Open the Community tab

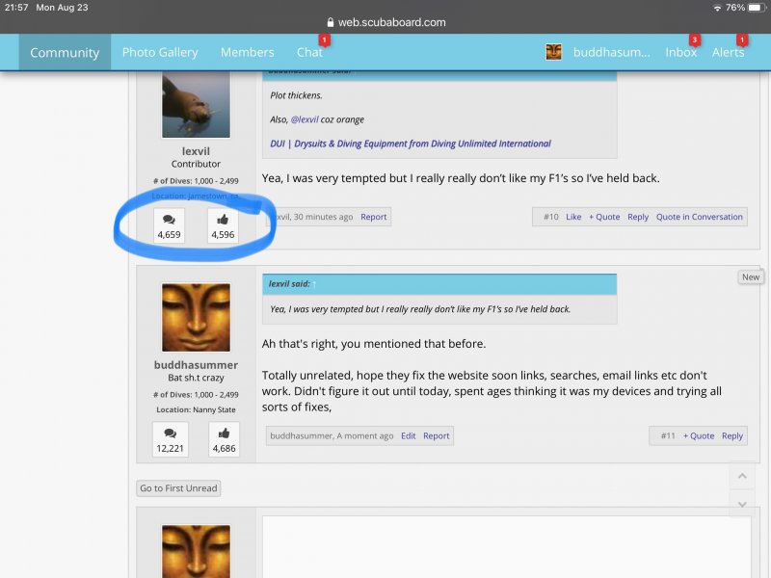click(65, 52)
